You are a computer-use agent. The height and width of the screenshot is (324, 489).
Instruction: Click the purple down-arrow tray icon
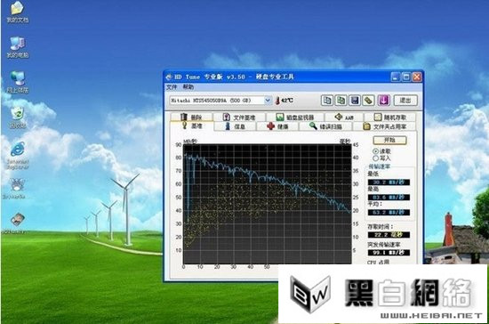click(x=383, y=101)
